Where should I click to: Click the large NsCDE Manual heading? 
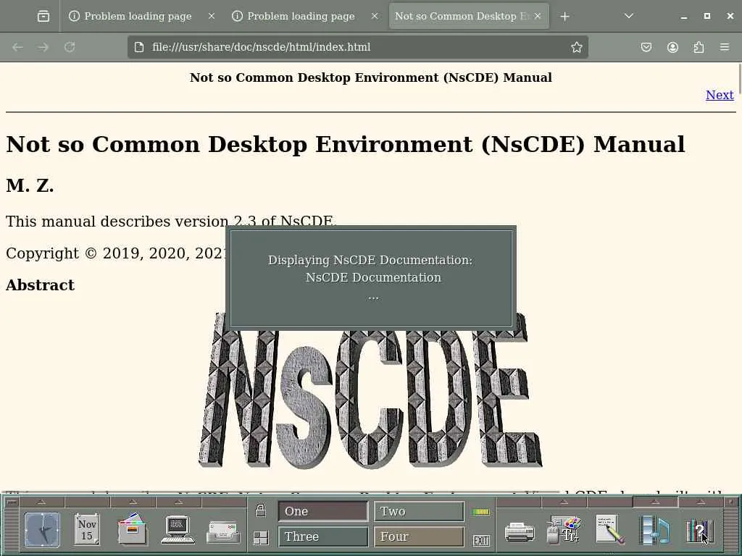[x=346, y=144]
